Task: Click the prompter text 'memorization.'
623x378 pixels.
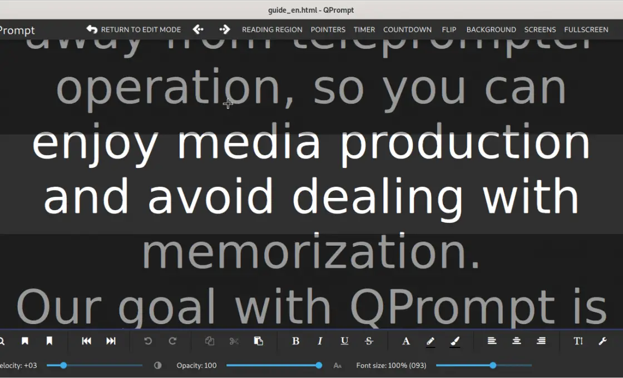Action: [311, 251]
